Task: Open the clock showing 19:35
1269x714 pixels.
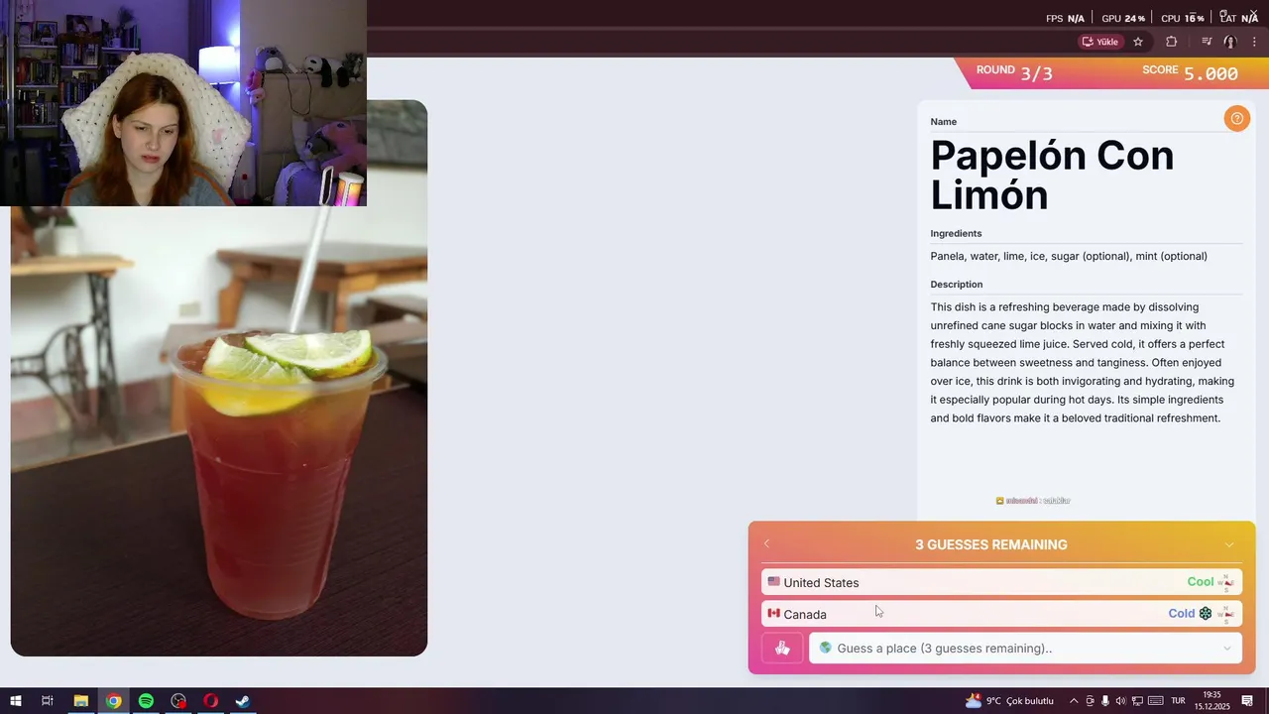Action: pos(1211,701)
